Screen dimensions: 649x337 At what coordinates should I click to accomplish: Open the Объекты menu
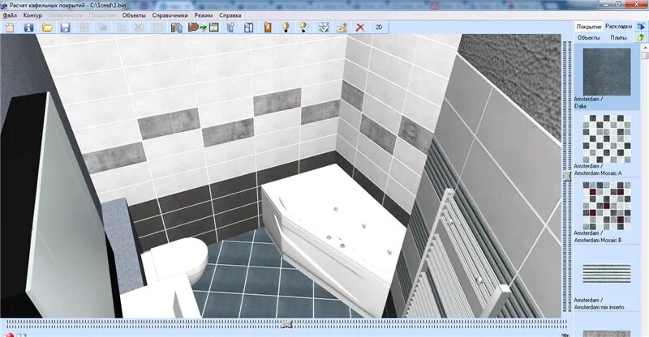pos(134,15)
